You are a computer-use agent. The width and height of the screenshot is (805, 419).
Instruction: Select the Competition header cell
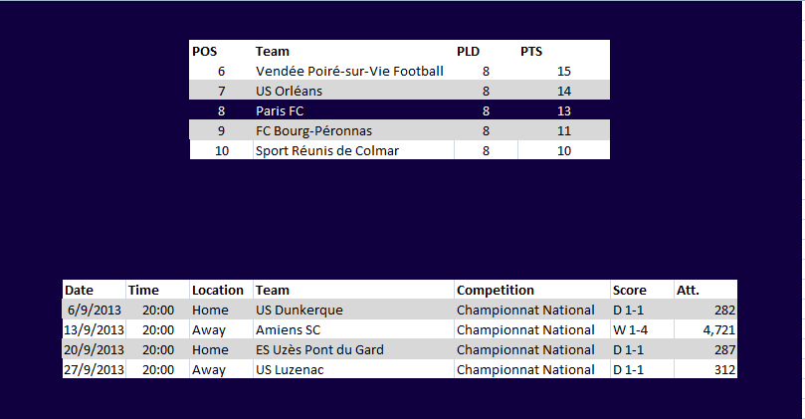coord(532,291)
